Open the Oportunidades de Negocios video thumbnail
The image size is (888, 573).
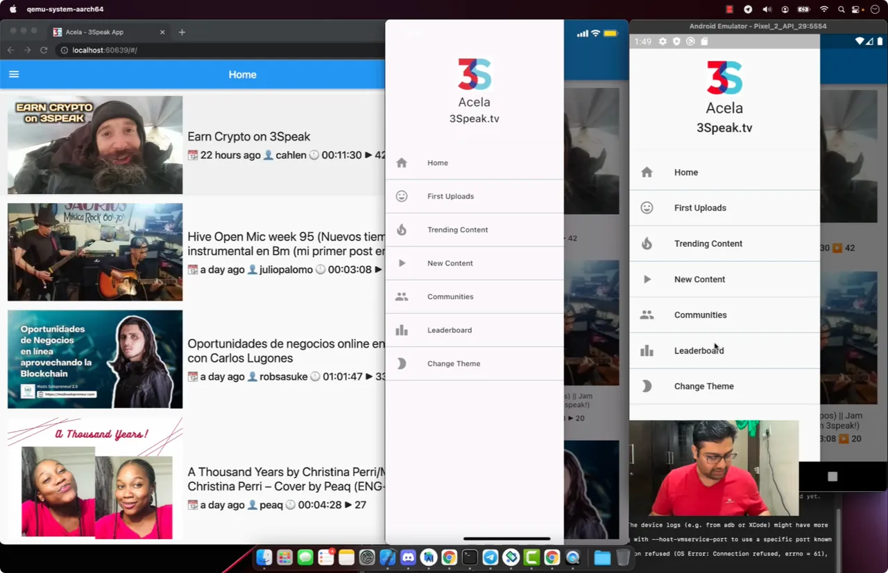[x=95, y=359]
